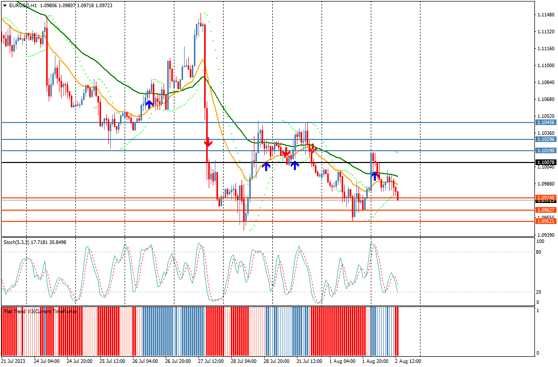Click the 26 Jul 20:00 time label

178,361
